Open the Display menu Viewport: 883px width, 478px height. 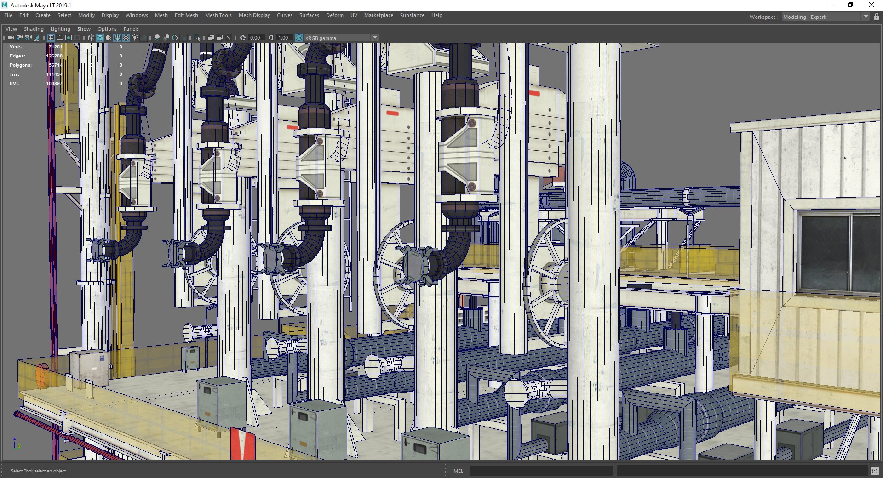coord(110,15)
